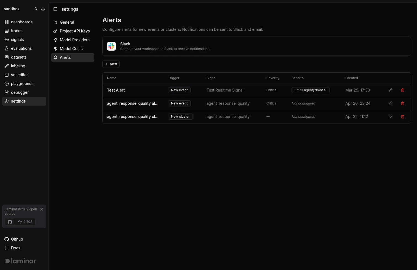Screen dimensions: 417x270
Task: Edit the Test Alert with the pencil icon
Action: click(391, 90)
